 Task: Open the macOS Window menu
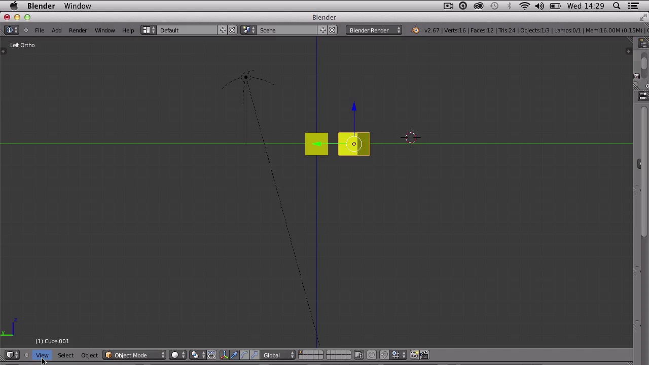click(78, 6)
